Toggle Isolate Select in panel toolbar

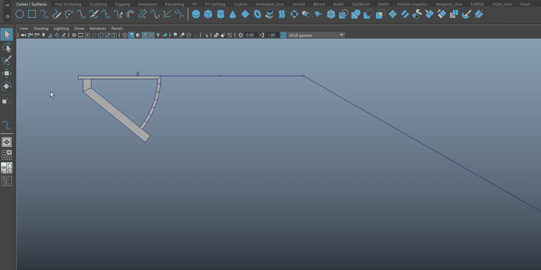point(206,35)
